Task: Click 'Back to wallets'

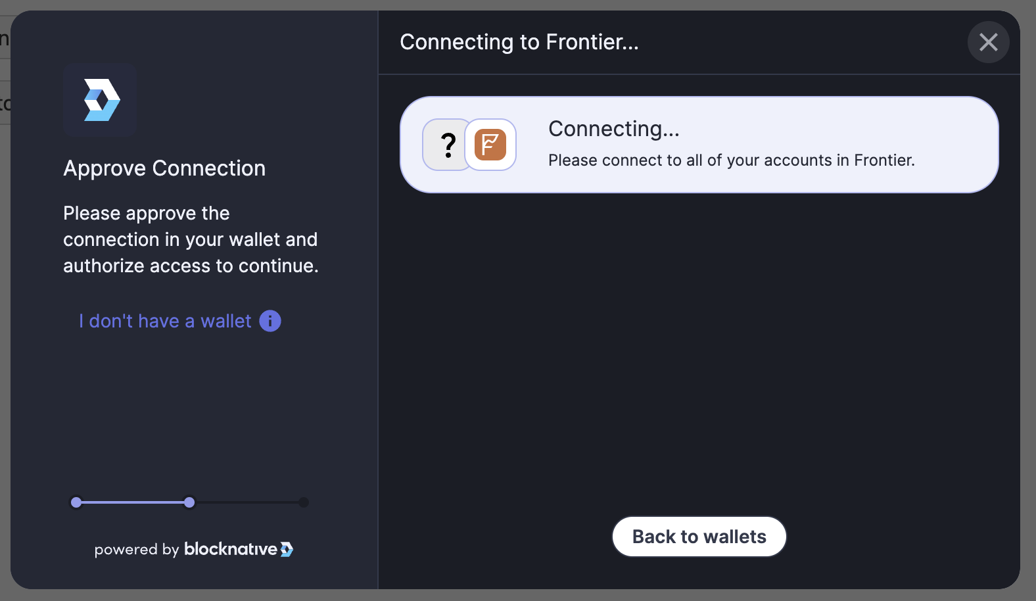Action: click(699, 537)
